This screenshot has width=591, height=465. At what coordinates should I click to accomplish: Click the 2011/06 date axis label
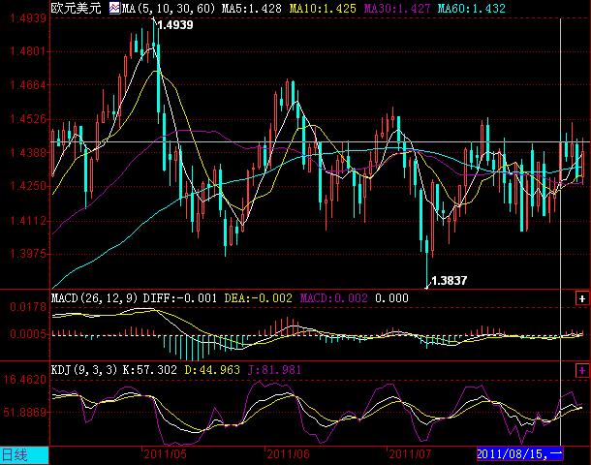[288, 454]
